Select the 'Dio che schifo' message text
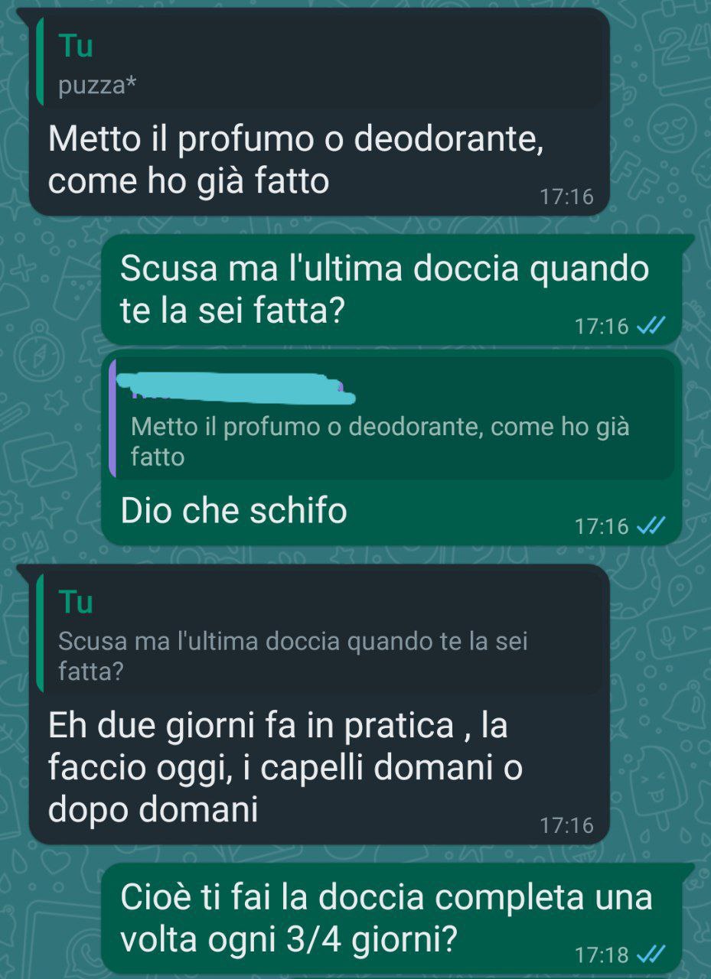 click(x=233, y=512)
